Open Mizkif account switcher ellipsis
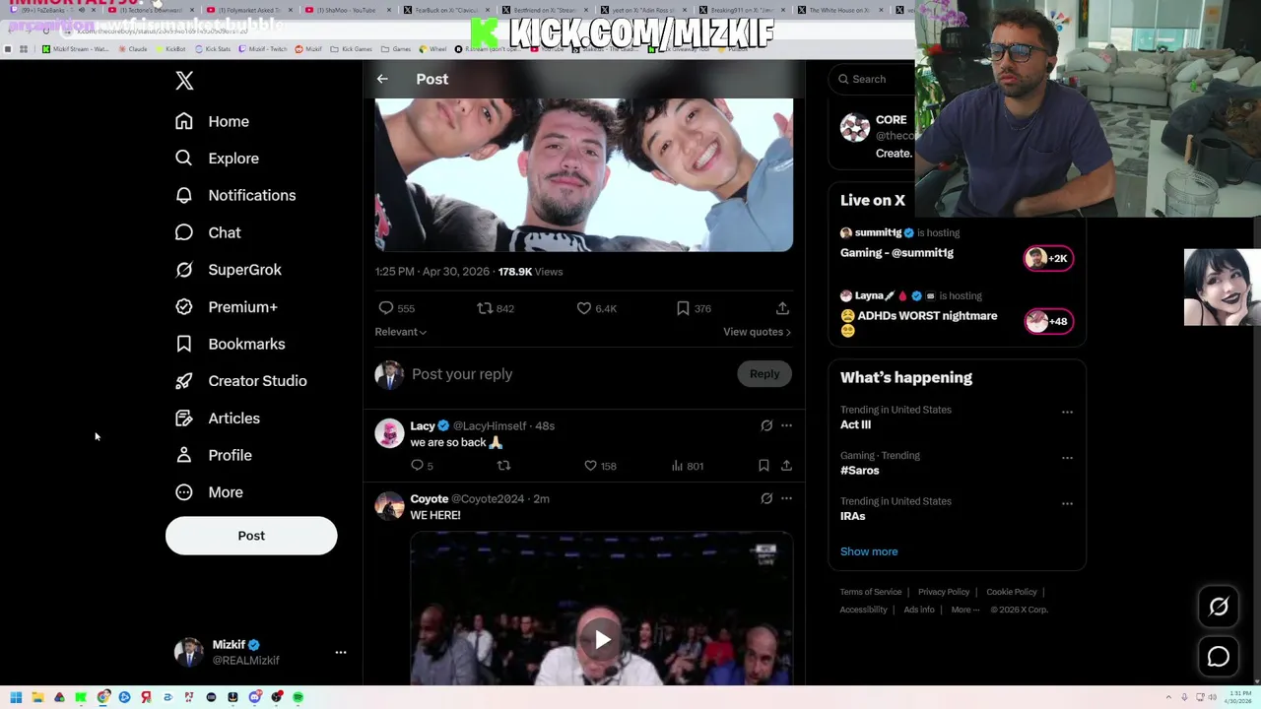The width and height of the screenshot is (1261, 709). click(341, 652)
